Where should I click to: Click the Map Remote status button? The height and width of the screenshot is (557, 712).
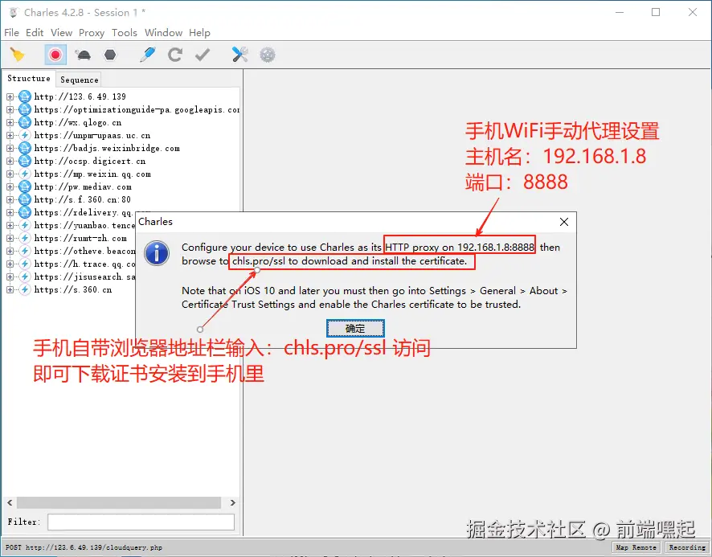tap(636, 547)
